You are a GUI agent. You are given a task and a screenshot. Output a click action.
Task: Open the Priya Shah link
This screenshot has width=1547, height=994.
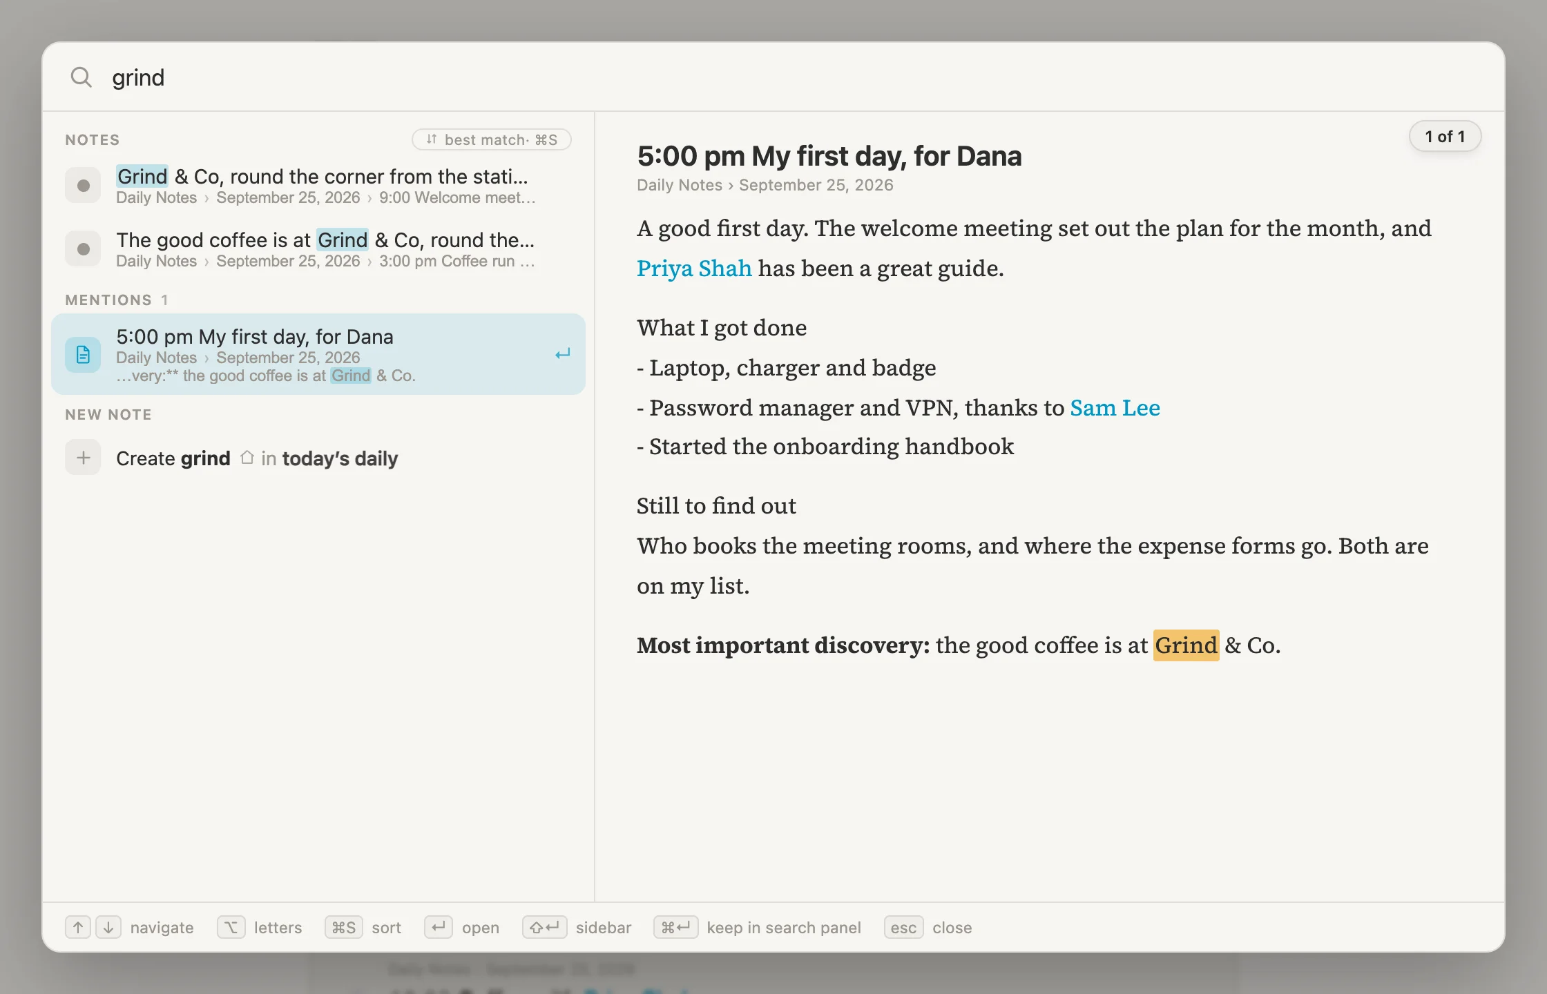tap(694, 268)
